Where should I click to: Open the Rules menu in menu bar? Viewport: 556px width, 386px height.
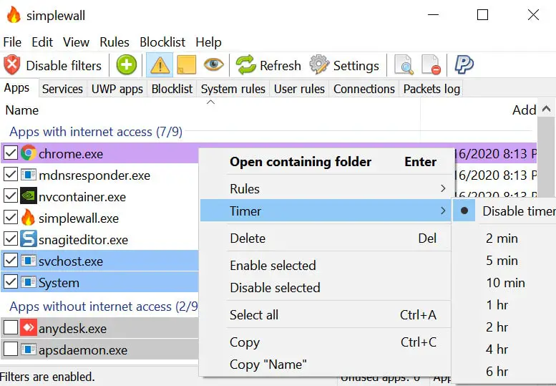pyautogui.click(x=114, y=42)
